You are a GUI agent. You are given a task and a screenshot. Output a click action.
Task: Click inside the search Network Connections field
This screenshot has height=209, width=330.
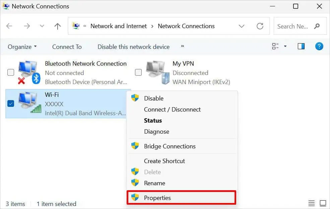(x=293, y=26)
